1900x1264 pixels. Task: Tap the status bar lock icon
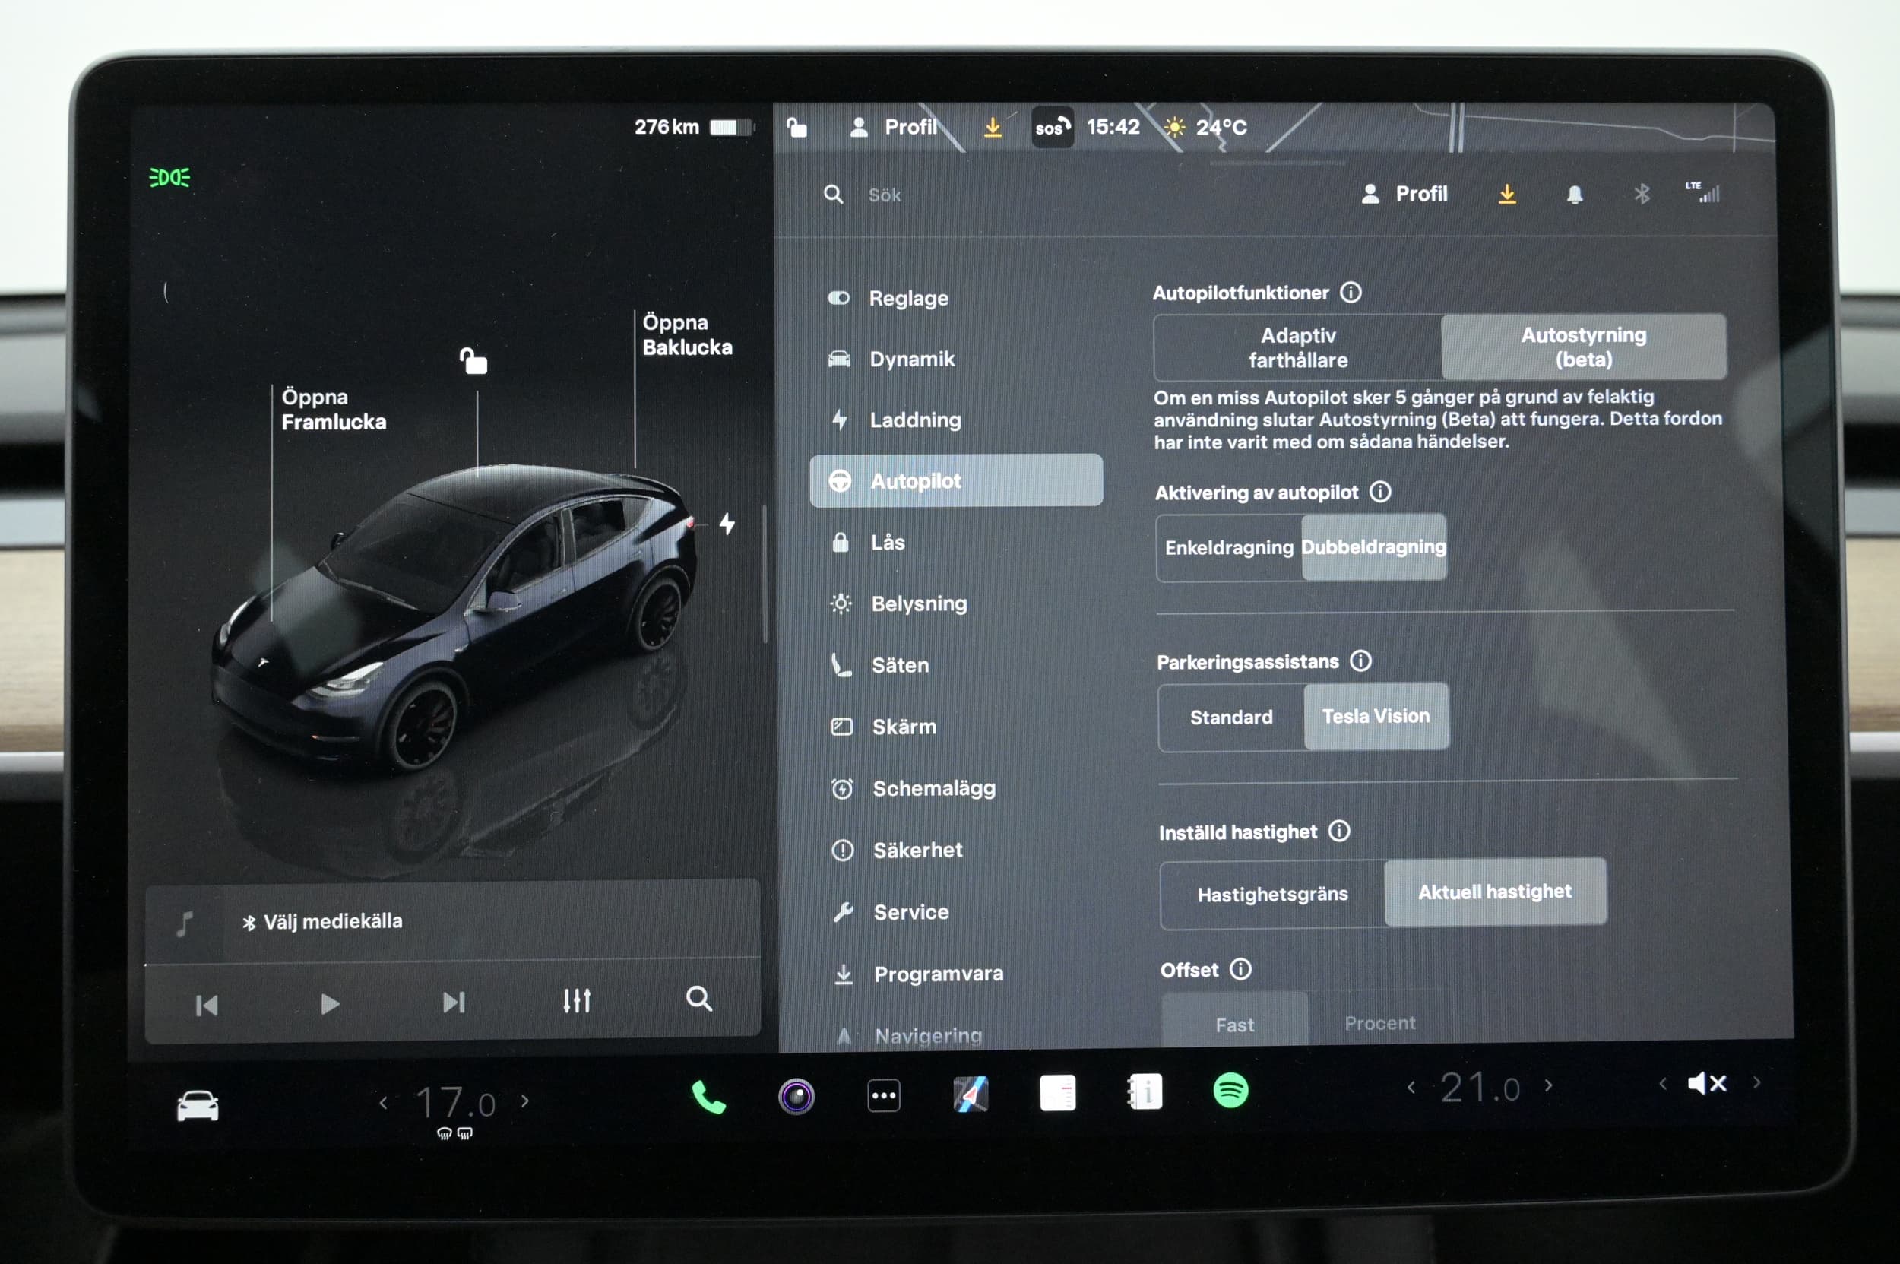pos(796,128)
